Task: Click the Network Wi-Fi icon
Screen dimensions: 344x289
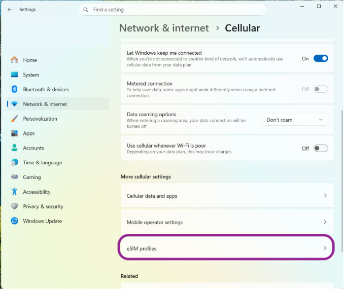Action: pyautogui.click(x=15, y=104)
